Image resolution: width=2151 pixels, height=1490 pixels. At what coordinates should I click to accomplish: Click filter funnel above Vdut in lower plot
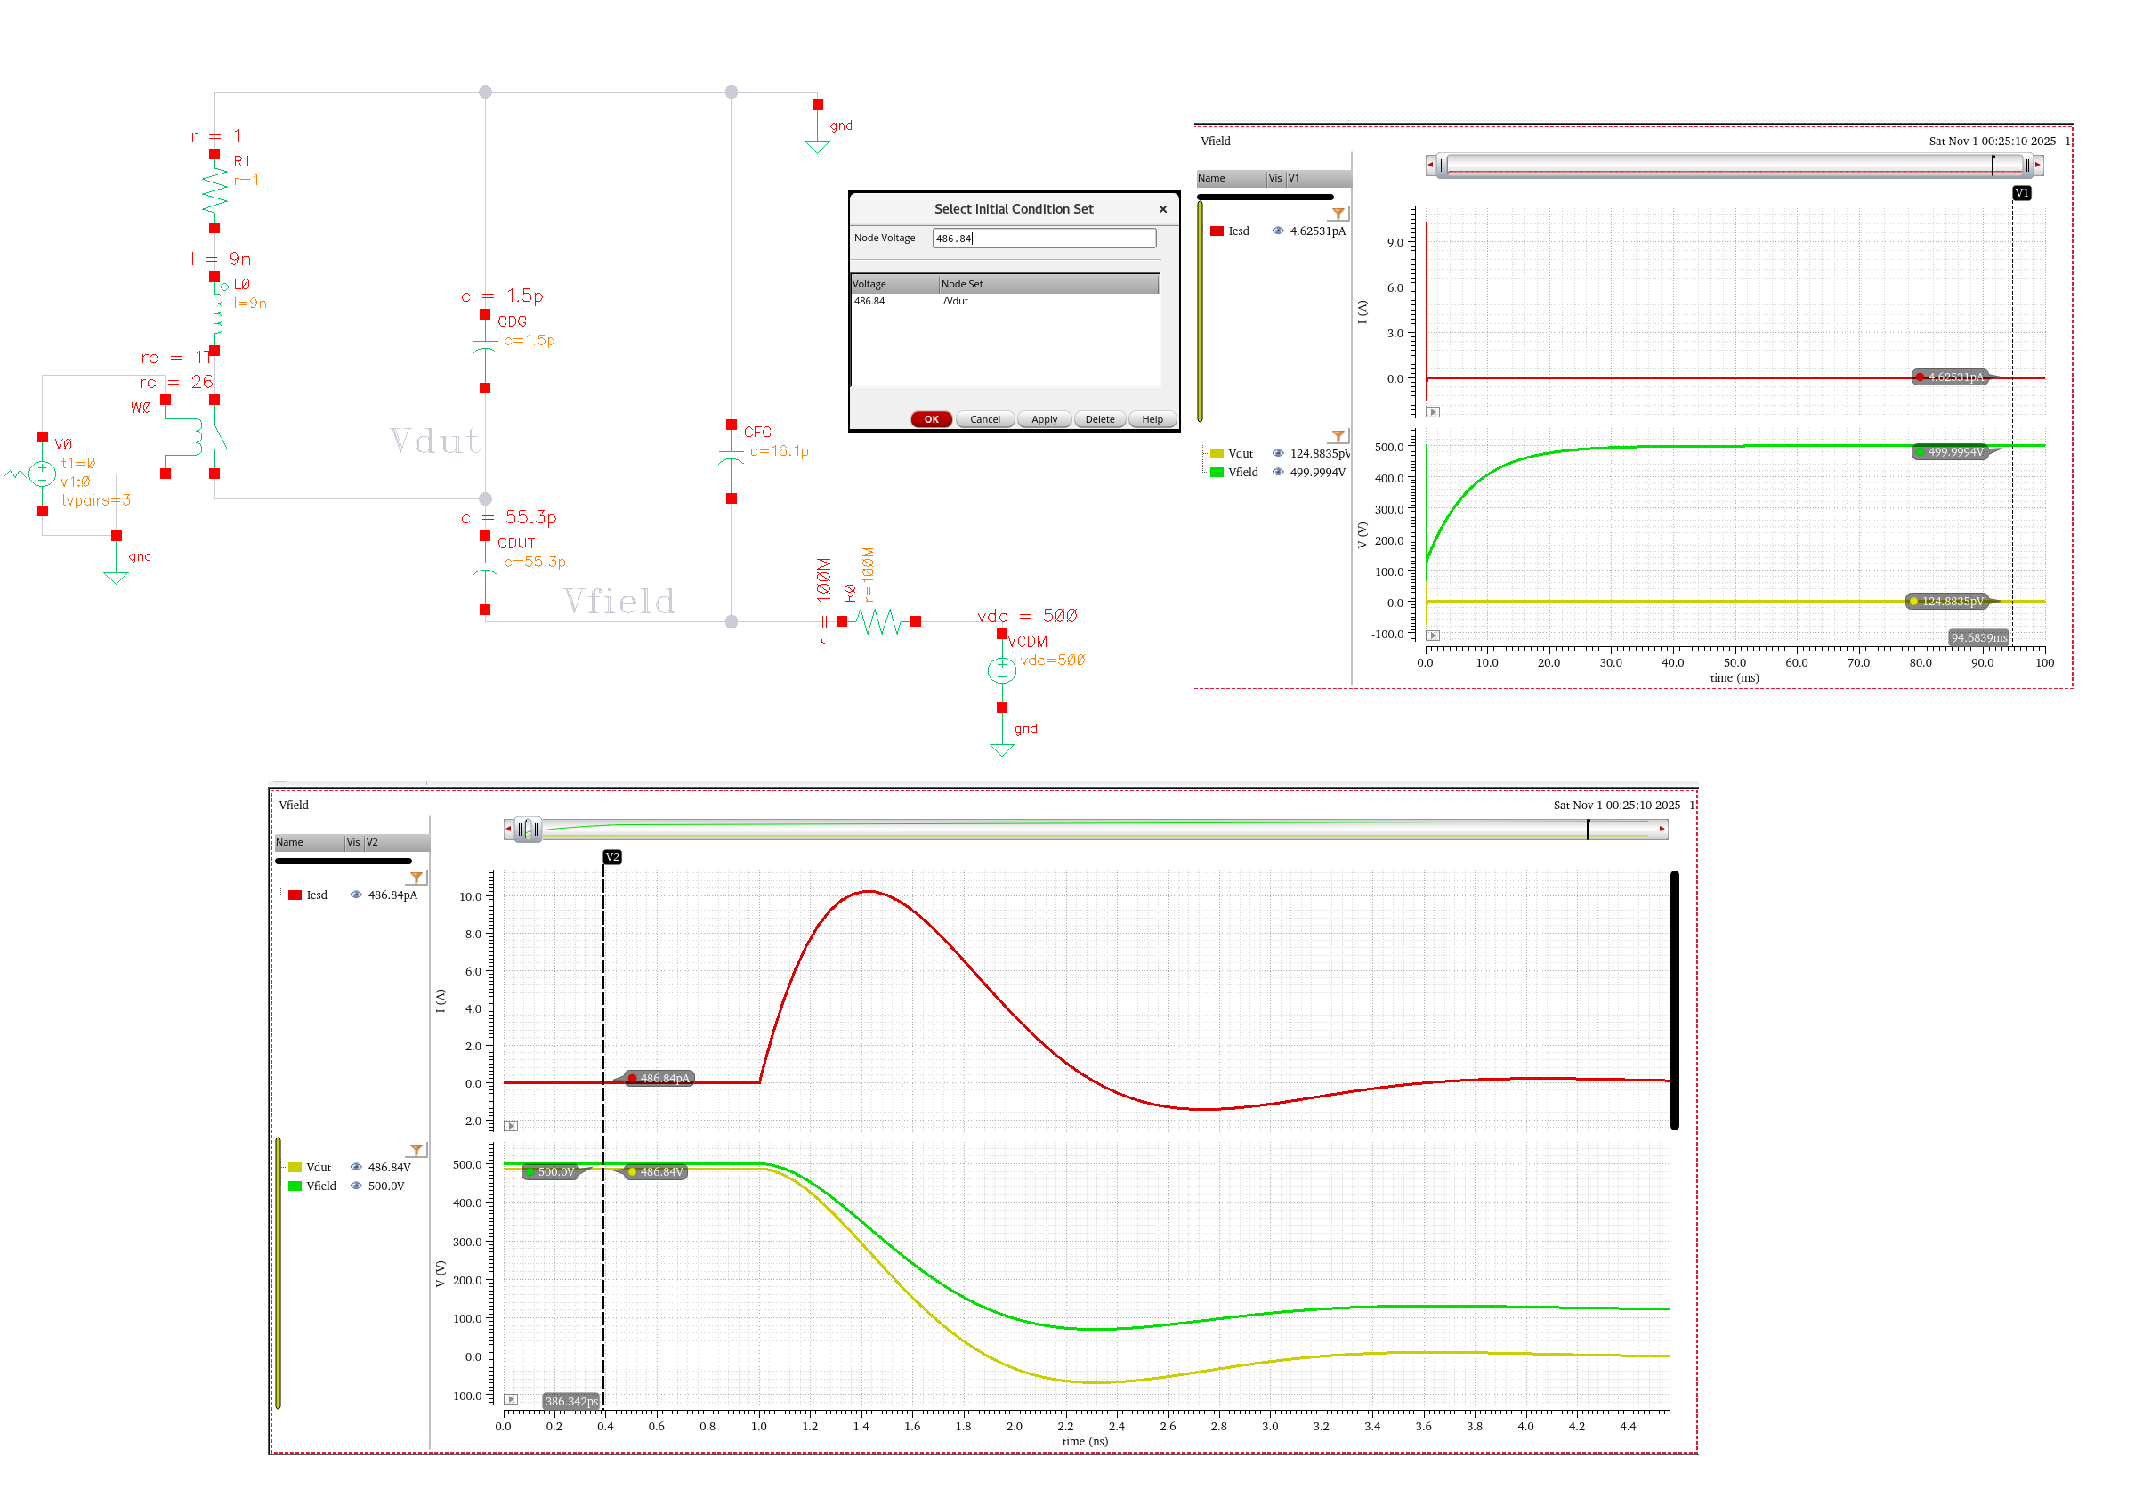[x=416, y=1149]
